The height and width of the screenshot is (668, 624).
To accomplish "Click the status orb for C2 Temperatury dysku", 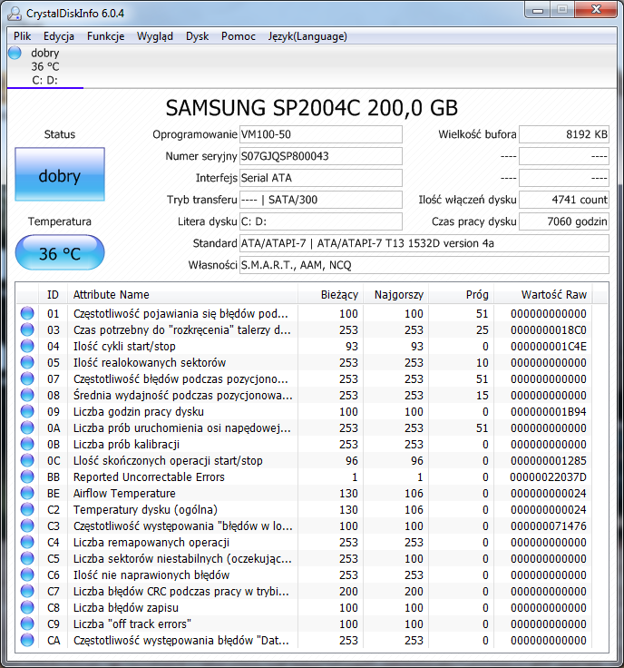I will tap(27, 509).
